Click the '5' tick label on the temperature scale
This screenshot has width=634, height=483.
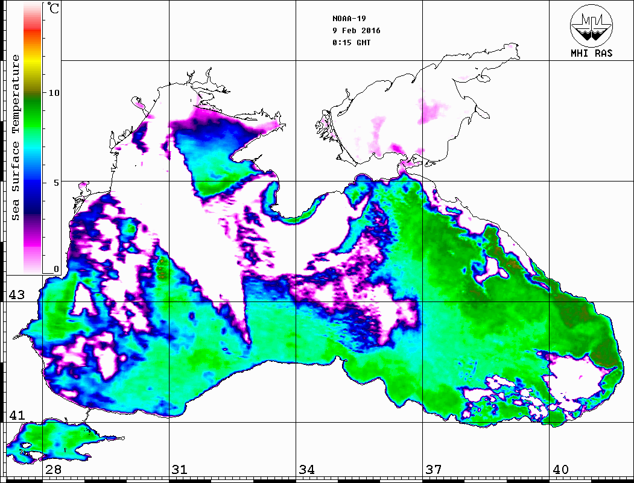57,183
